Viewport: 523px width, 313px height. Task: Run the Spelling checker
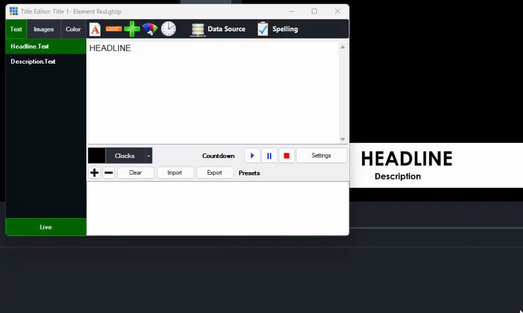(277, 29)
